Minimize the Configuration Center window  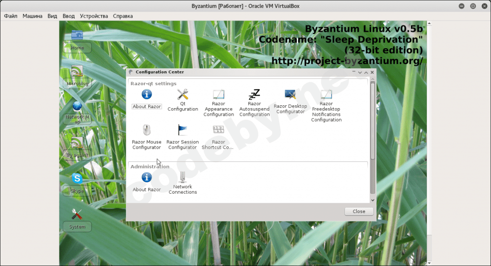tap(354, 72)
